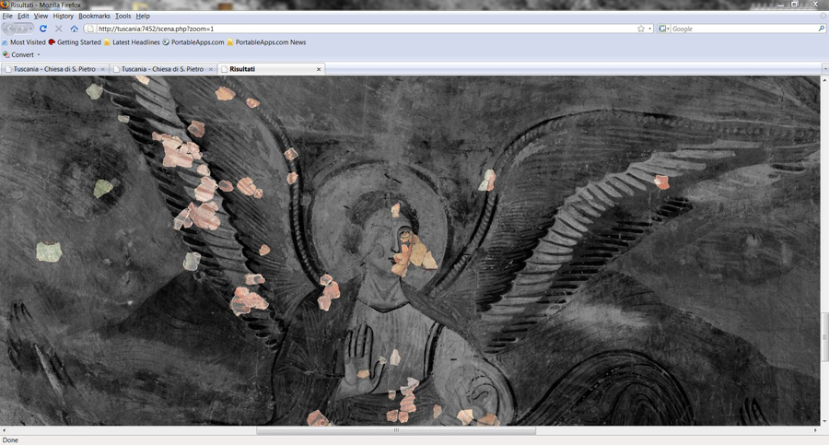This screenshot has width=829, height=445.
Task: Close the first Tuscania tab
Action: click(102, 69)
